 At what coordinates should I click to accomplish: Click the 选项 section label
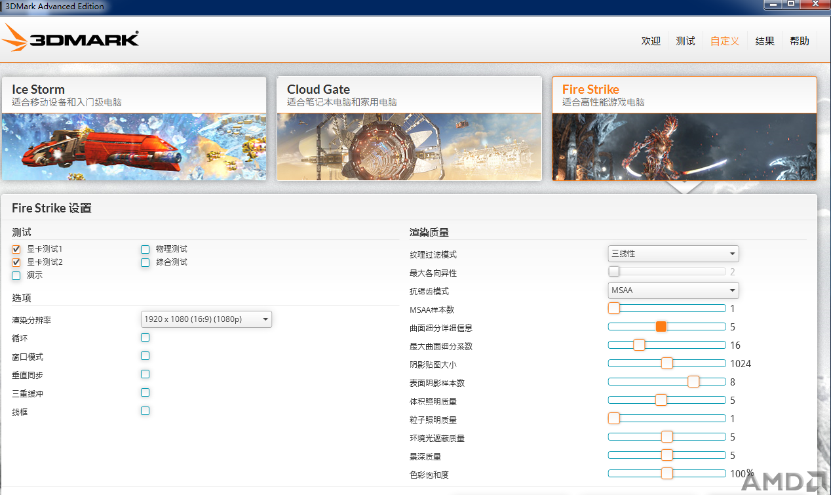(x=22, y=298)
